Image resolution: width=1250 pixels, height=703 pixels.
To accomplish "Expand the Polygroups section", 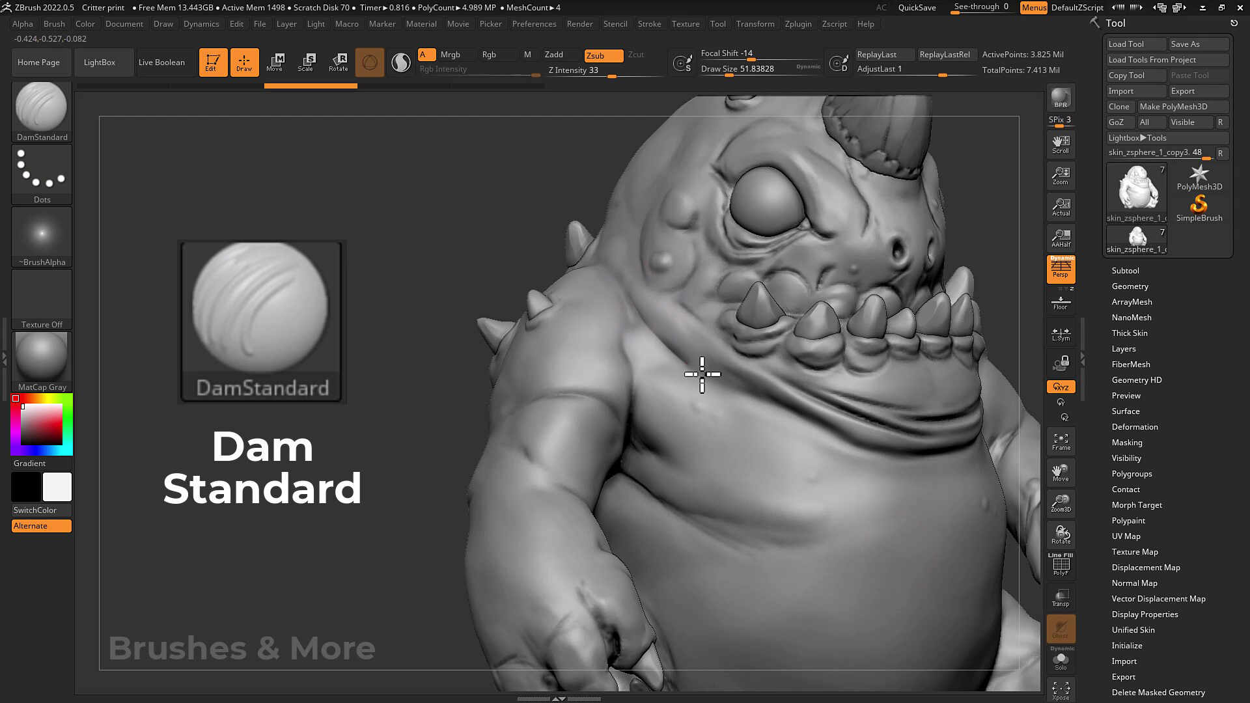I will tap(1132, 474).
